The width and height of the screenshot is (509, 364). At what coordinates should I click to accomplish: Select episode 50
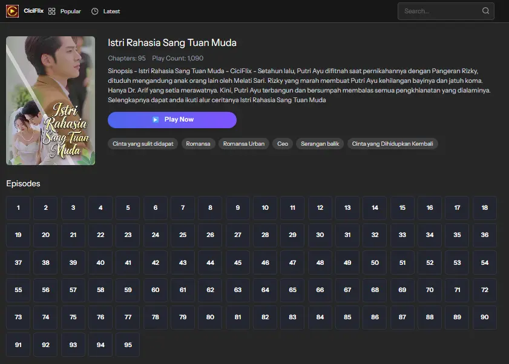375,263
